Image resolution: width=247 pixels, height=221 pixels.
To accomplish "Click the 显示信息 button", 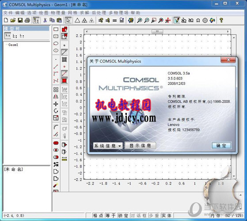I will click(x=140, y=145).
